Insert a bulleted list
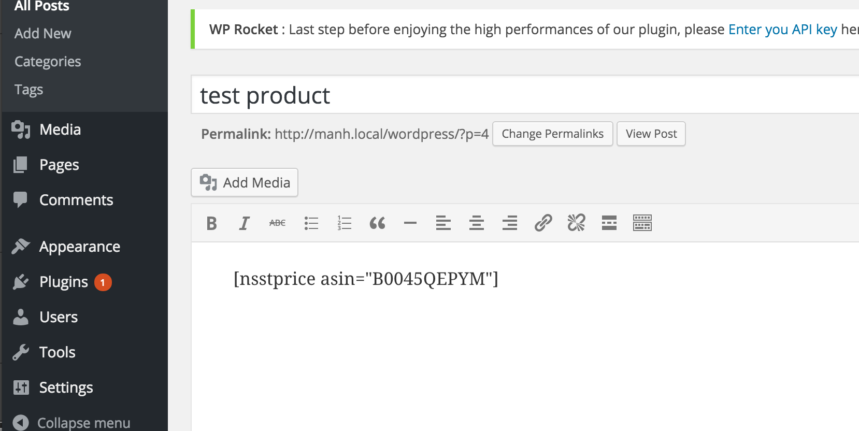 point(311,223)
